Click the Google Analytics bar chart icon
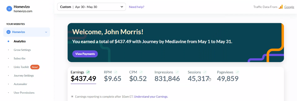Image resolution: width=297 pixels, height=101 pixels. 281,7
